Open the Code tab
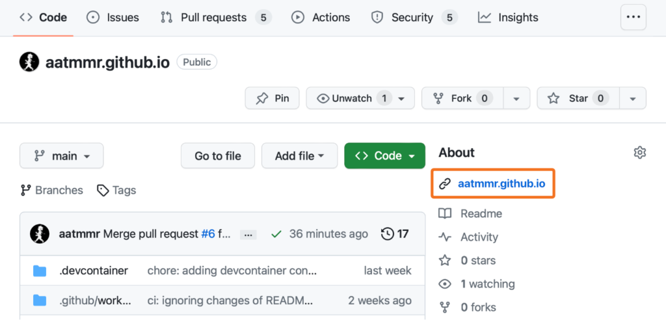The height and width of the screenshot is (320, 666). click(44, 18)
